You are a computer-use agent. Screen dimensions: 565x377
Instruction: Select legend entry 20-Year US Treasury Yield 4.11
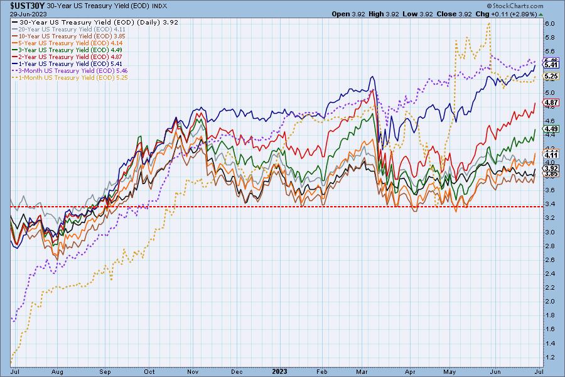pos(68,30)
